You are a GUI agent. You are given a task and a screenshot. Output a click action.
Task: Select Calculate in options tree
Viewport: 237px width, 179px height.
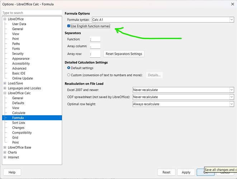[x=19, y=113]
